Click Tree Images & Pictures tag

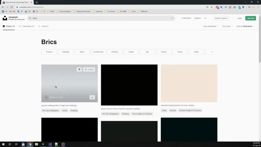(142, 114)
